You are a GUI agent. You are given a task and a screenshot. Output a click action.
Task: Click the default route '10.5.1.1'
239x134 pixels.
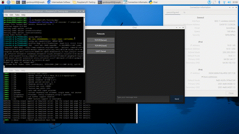point(232,56)
